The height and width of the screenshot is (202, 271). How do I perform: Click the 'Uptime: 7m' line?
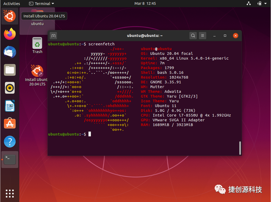pyautogui.click(x=152, y=63)
